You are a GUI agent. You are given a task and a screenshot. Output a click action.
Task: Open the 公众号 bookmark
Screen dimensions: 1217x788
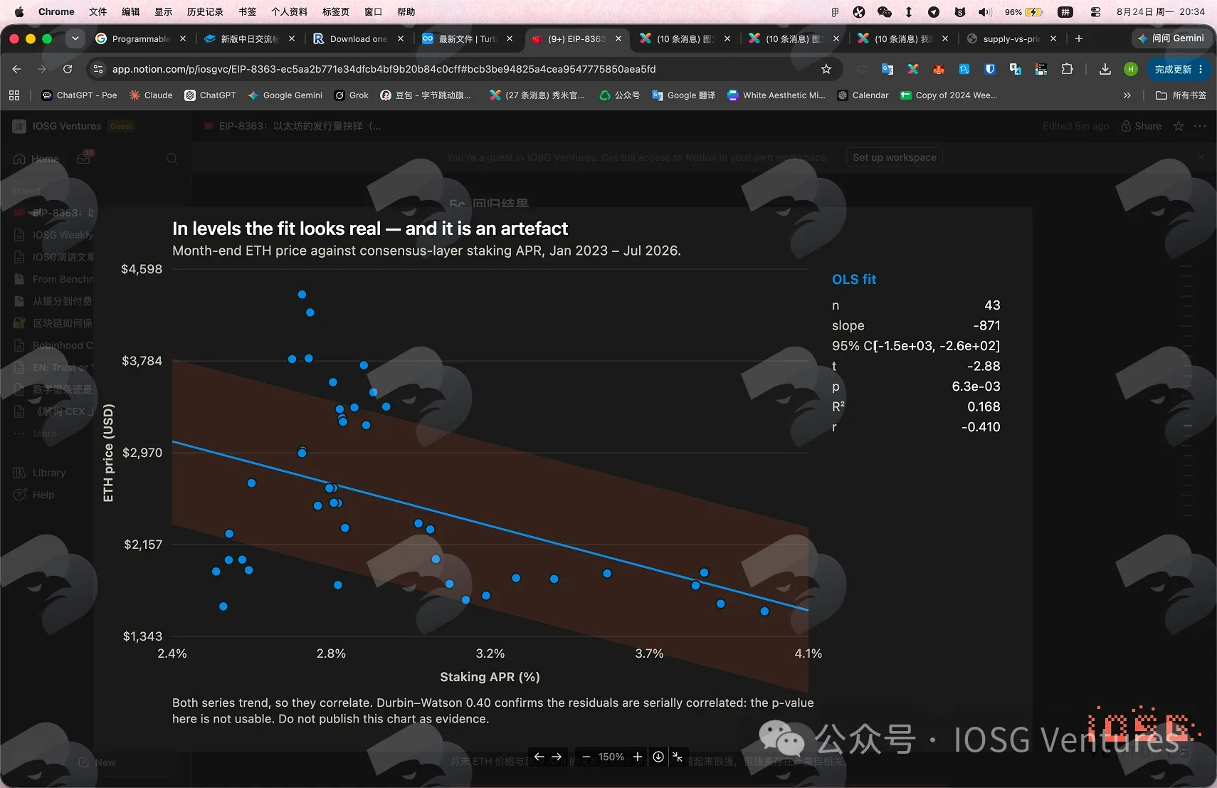(619, 95)
